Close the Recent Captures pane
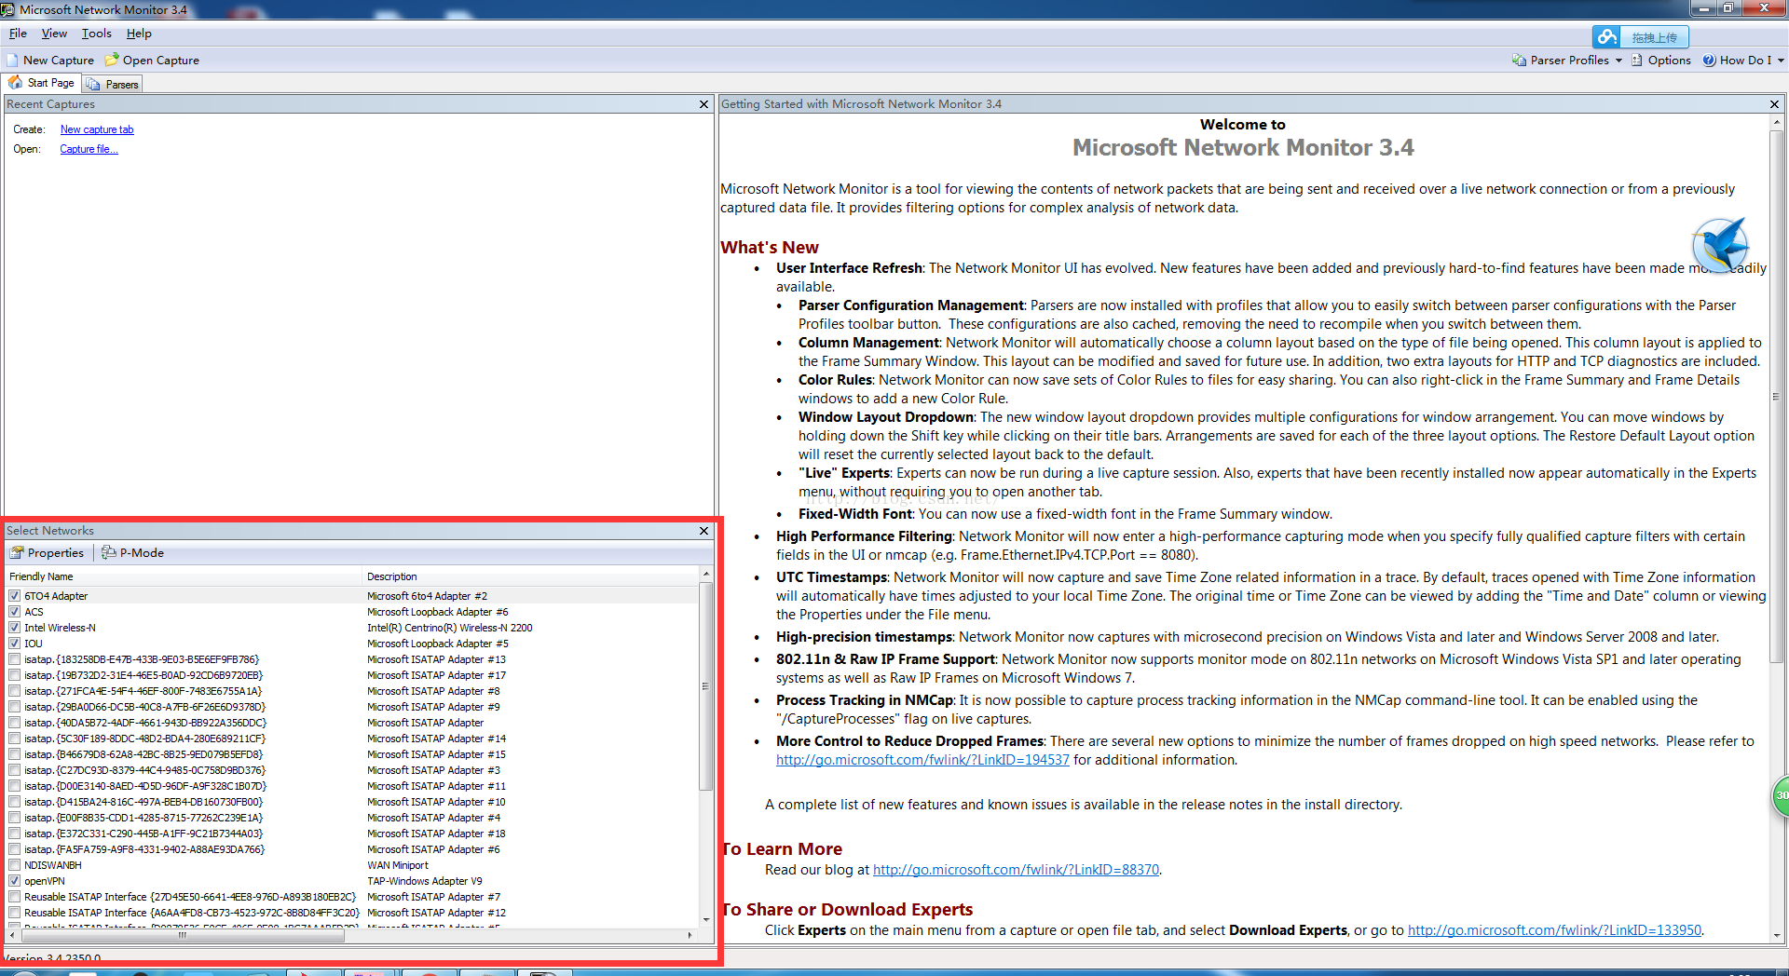The image size is (1789, 976). 704,104
